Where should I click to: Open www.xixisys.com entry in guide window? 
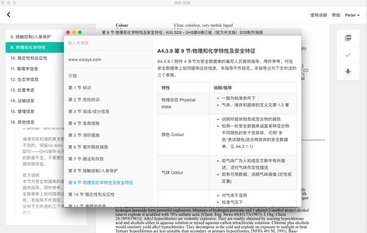[x=85, y=60]
